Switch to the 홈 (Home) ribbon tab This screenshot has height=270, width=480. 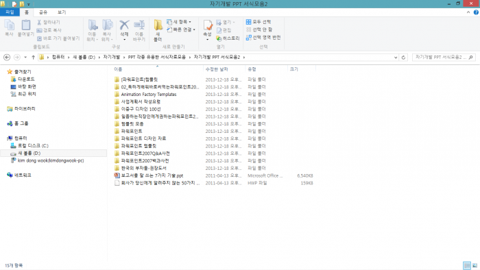(x=27, y=12)
